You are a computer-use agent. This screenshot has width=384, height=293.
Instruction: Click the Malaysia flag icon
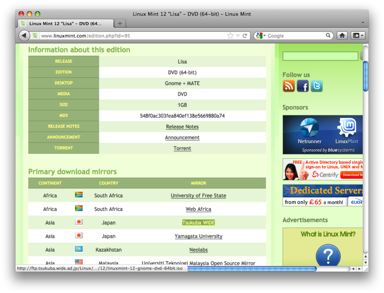click(x=79, y=262)
